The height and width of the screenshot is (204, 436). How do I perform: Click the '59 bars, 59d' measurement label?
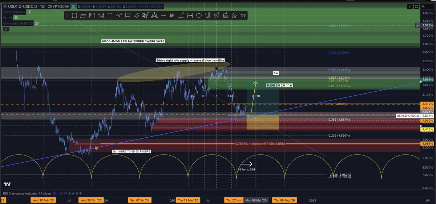tap(246, 169)
